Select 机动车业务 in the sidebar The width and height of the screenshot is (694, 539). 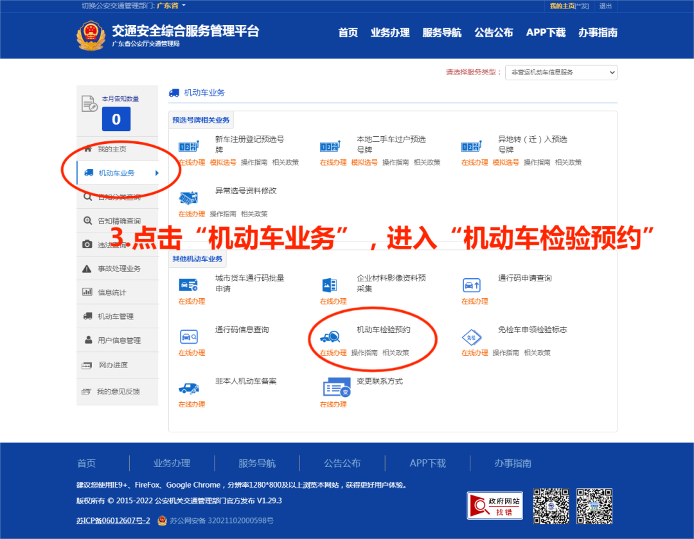pos(118,173)
